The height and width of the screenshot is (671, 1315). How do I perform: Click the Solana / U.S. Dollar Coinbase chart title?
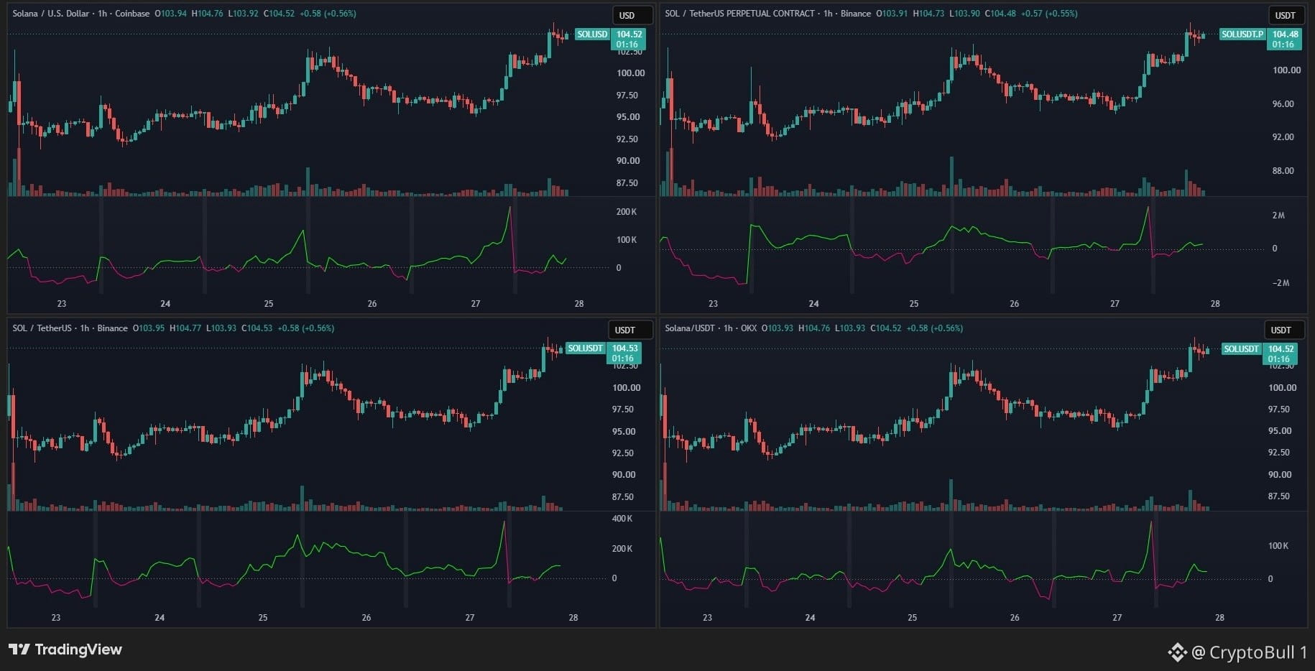coord(81,14)
